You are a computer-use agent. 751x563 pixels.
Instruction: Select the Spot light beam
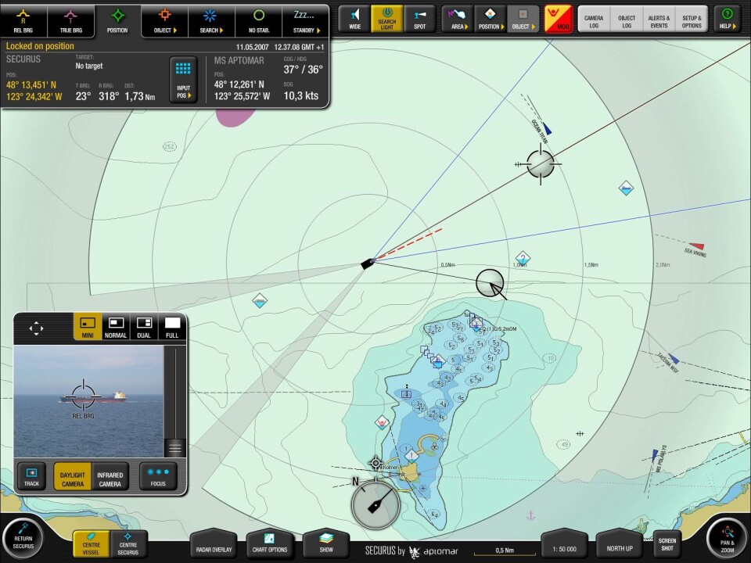pyautogui.click(x=420, y=18)
